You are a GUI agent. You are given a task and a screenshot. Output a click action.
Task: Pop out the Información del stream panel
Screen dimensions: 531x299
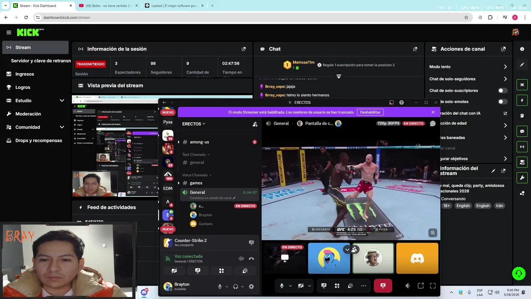click(x=503, y=171)
